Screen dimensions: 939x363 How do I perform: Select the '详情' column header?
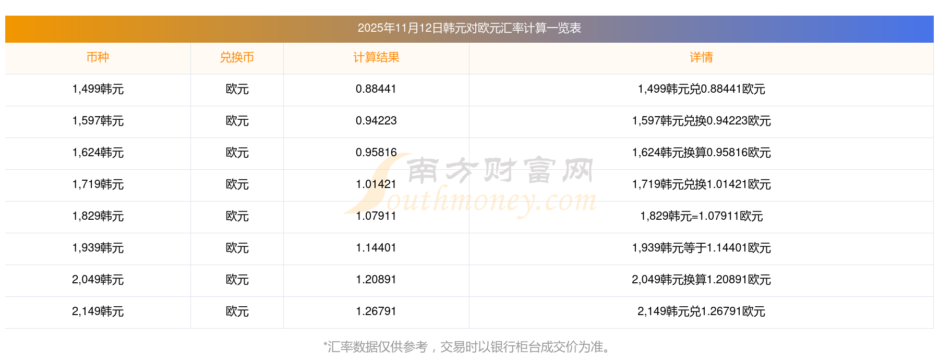click(x=701, y=57)
